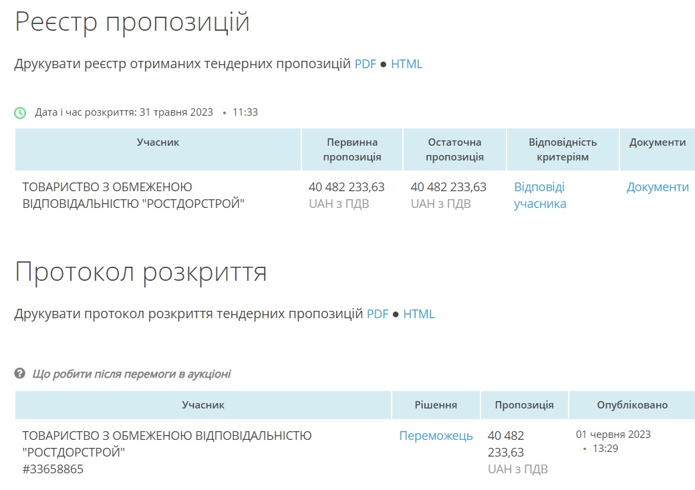Screen dimensions: 695x490
Task: Click the 'Первинна пропозиція' column header
Action: (352, 150)
